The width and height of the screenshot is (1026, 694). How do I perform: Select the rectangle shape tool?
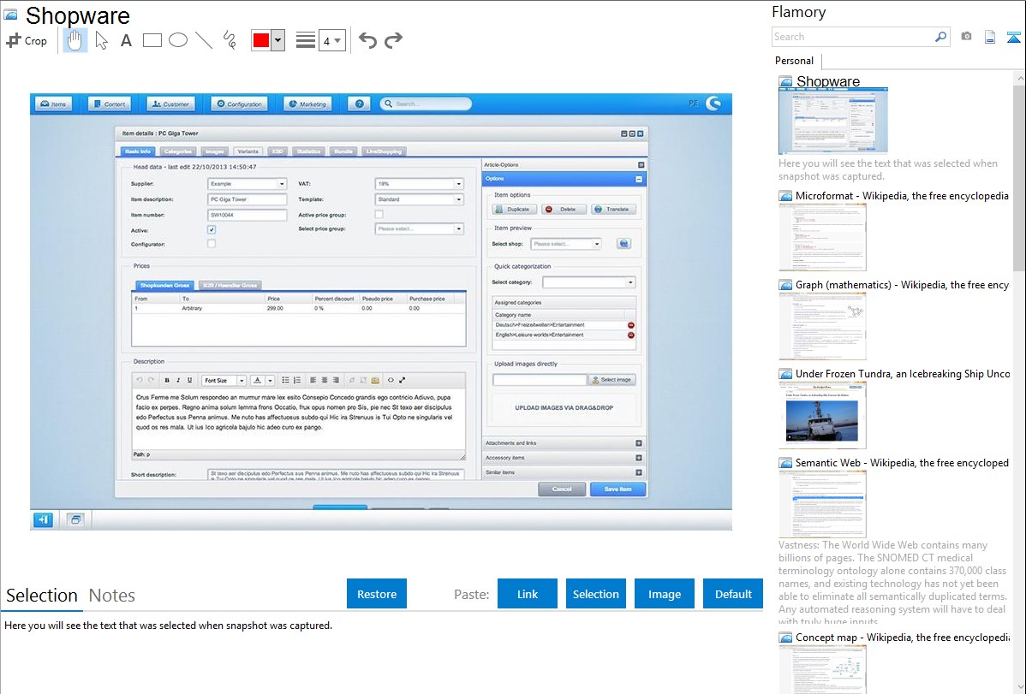152,40
